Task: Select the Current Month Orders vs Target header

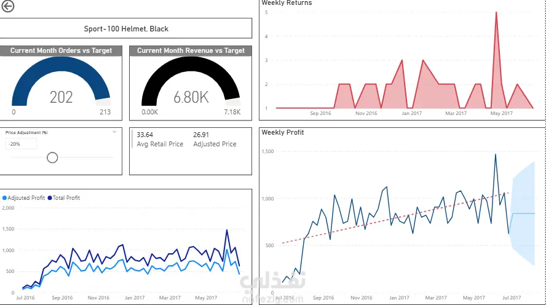Action: pyautogui.click(x=61, y=51)
